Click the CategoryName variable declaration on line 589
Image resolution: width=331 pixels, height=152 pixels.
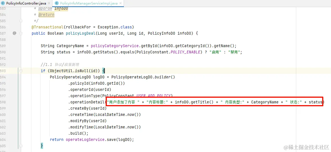[70, 46]
